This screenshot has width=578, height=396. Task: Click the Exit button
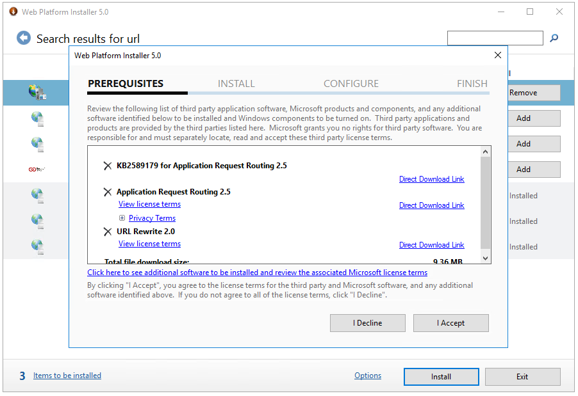click(x=522, y=377)
